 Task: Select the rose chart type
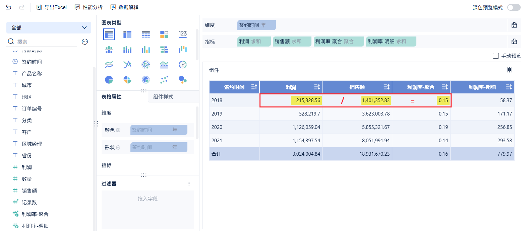[x=127, y=80]
